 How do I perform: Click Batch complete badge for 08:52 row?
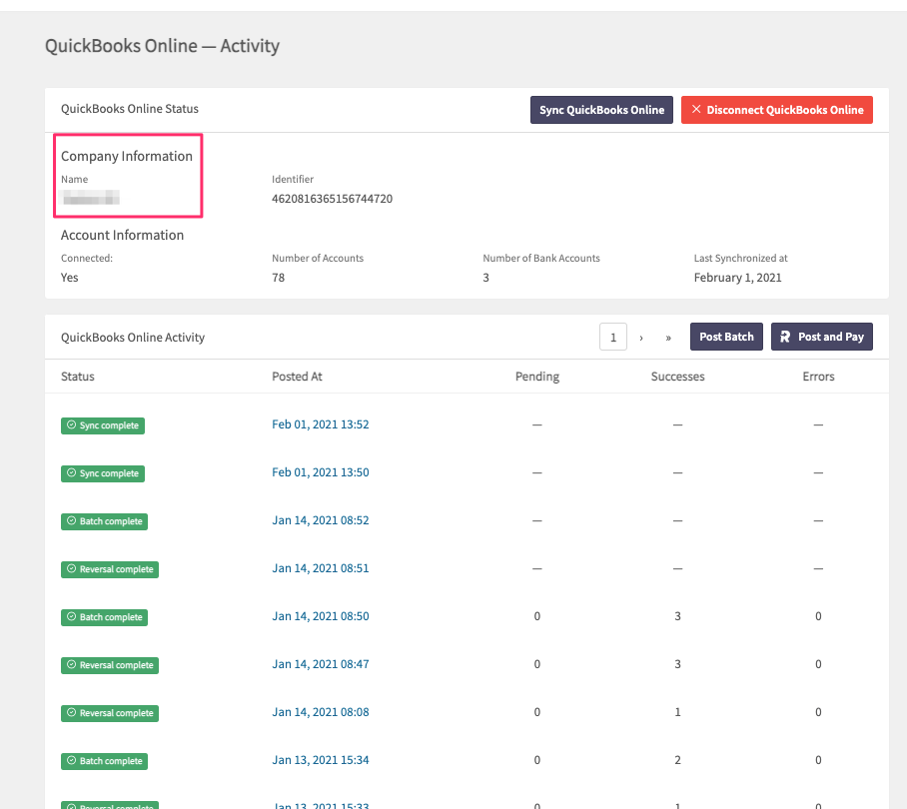coord(104,521)
